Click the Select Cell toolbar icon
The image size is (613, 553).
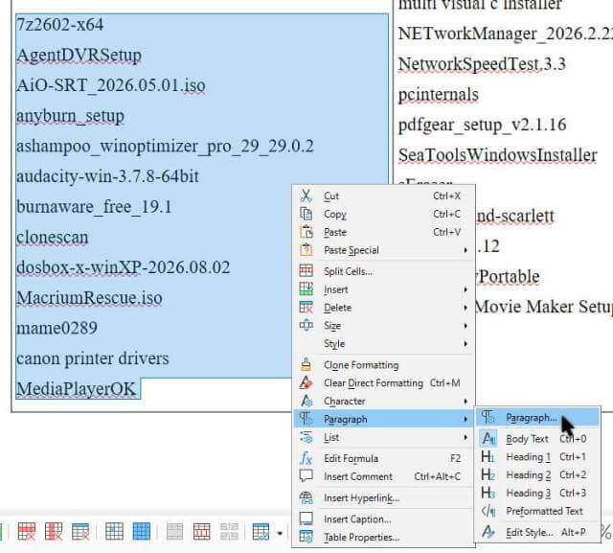click(114, 532)
